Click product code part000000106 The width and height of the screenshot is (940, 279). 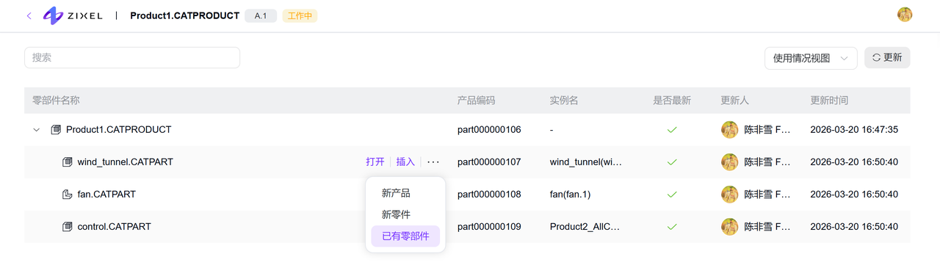click(489, 130)
